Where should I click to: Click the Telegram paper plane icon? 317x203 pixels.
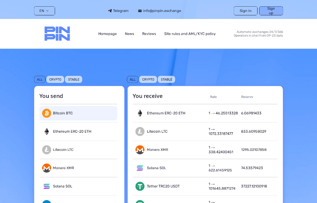click(110, 11)
